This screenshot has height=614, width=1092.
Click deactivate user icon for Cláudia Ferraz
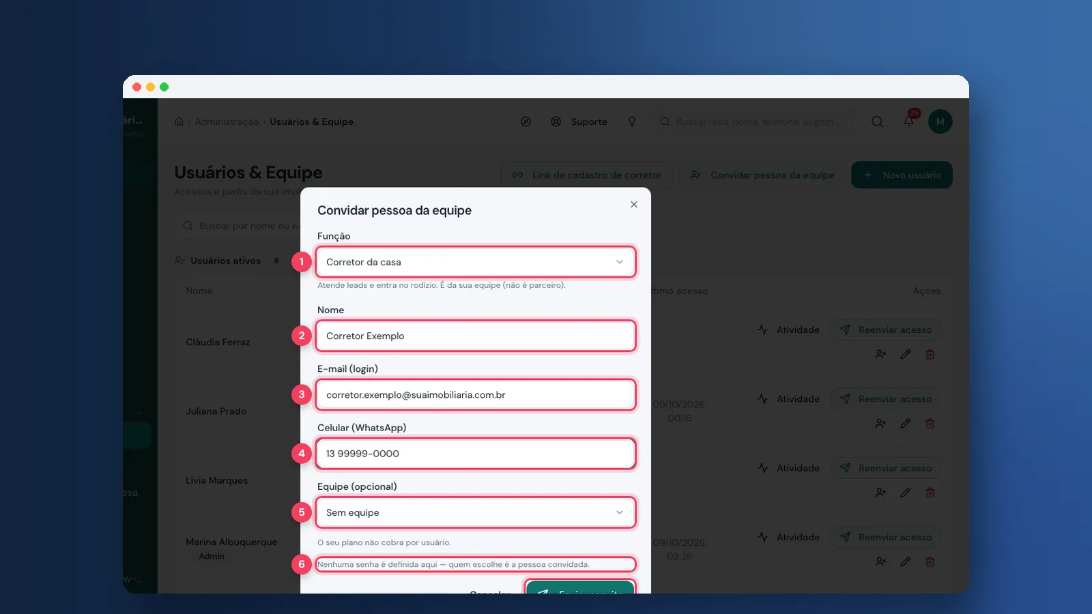880,354
